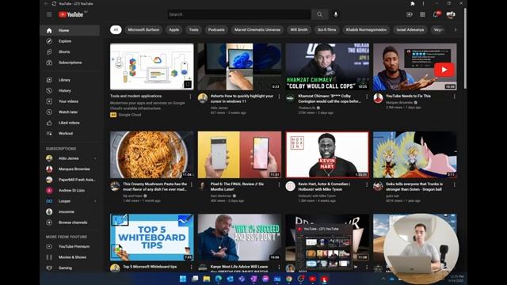The width and height of the screenshot is (507, 285).
Task: Play the Creamy Mushroom Pasta thumbnail
Action: (151, 154)
